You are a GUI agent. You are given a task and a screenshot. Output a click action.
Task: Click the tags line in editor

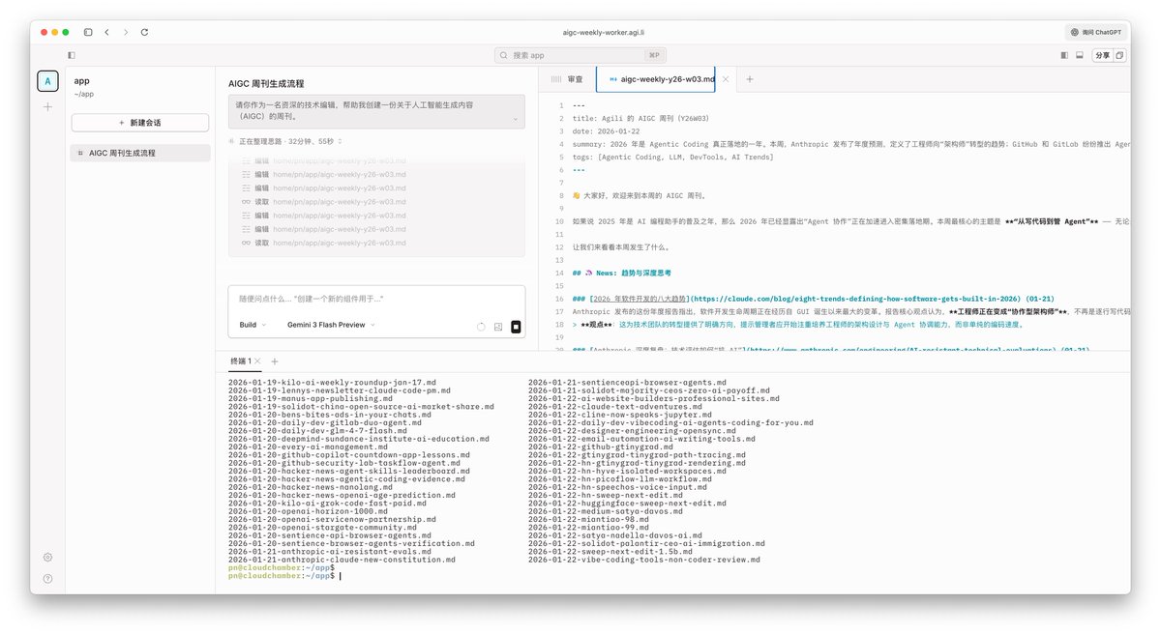pos(672,157)
